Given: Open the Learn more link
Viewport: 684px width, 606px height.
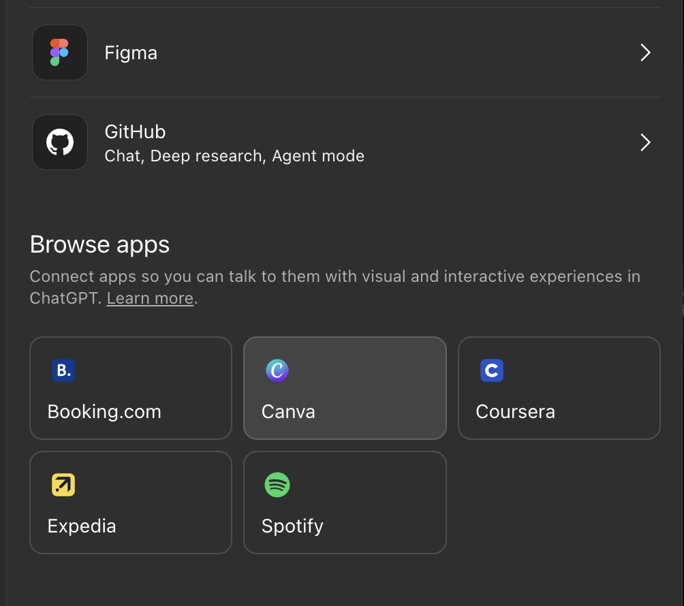Looking at the screenshot, I should [x=149, y=298].
